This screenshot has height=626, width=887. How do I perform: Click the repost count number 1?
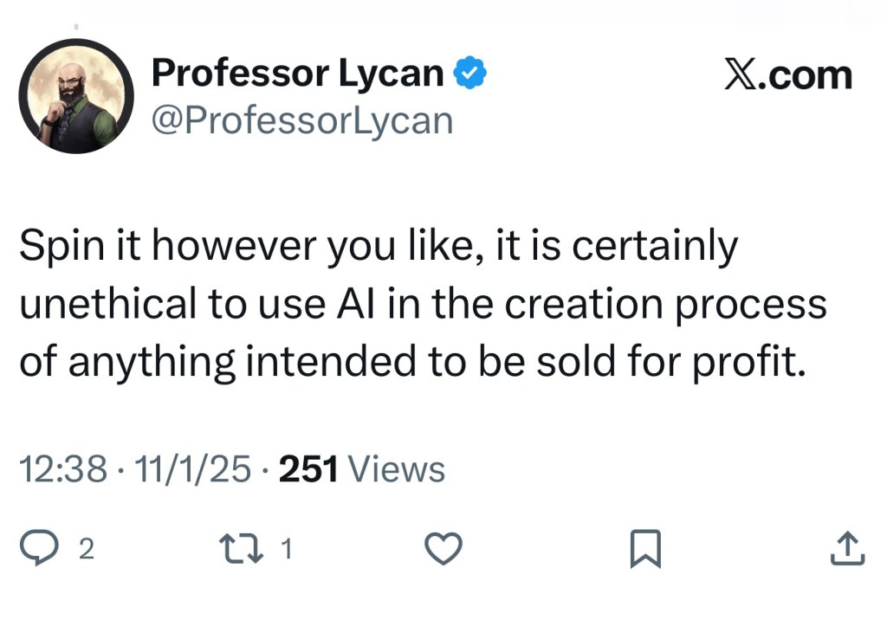pyautogui.click(x=288, y=550)
